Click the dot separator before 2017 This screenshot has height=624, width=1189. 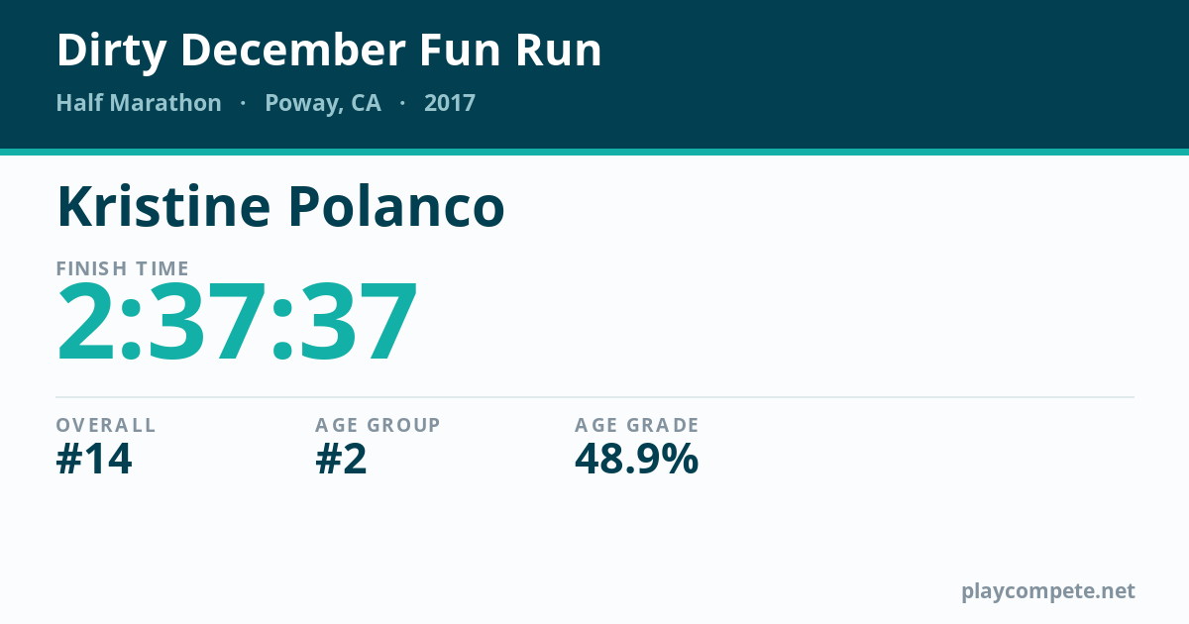pyautogui.click(x=402, y=103)
